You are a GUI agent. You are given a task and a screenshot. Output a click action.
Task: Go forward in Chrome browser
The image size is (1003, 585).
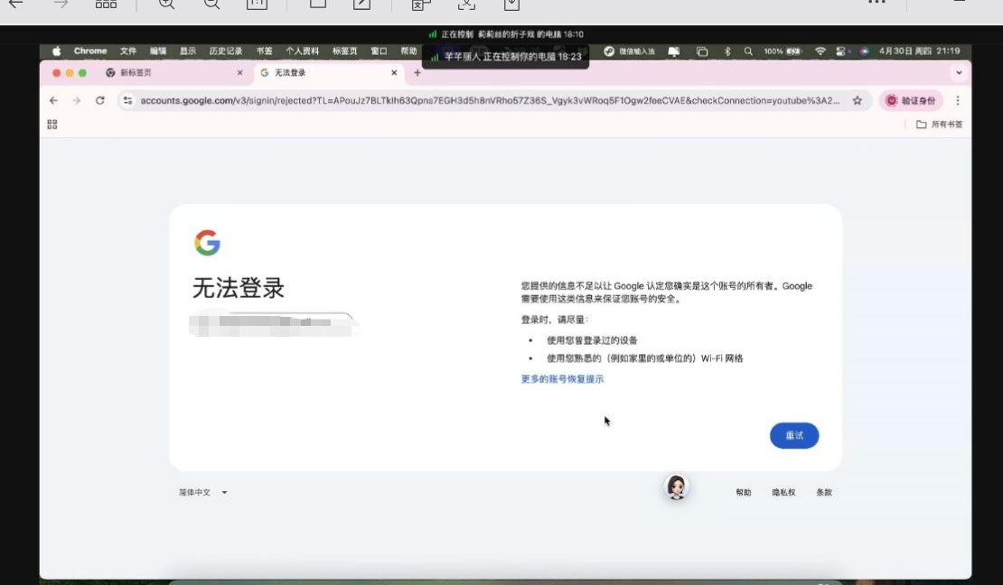[x=77, y=100]
